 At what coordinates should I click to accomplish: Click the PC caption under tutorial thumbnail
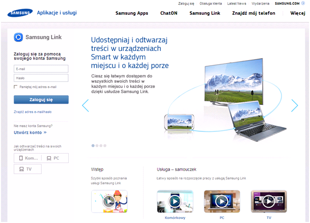click(x=222, y=218)
